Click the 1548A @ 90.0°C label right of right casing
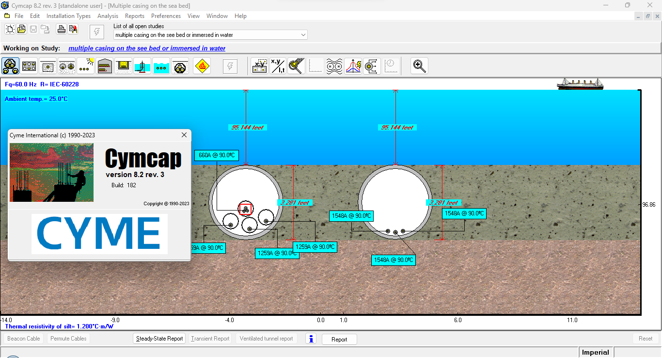This screenshot has height=358, width=662. [464, 213]
